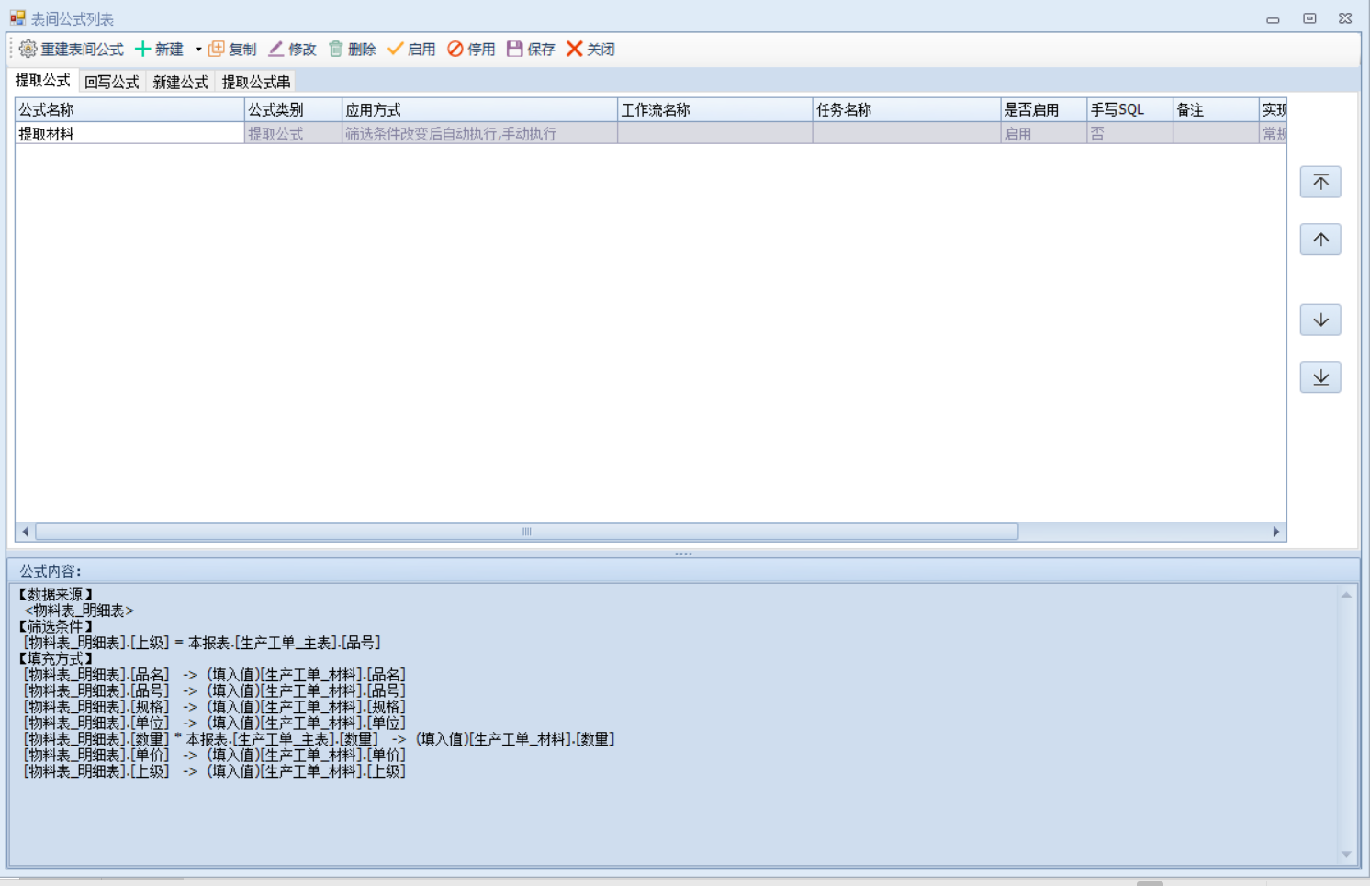Switch to the 回写公式 tab

(x=111, y=83)
